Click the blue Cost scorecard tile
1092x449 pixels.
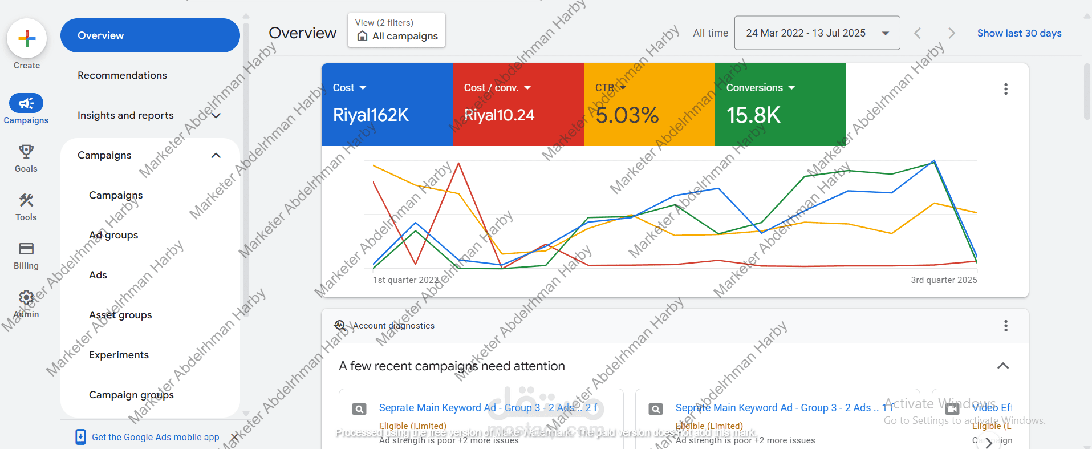click(387, 105)
